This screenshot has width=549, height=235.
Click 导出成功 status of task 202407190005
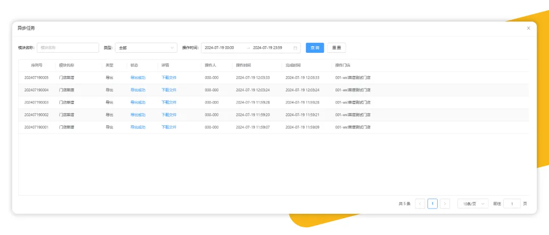[138, 78]
